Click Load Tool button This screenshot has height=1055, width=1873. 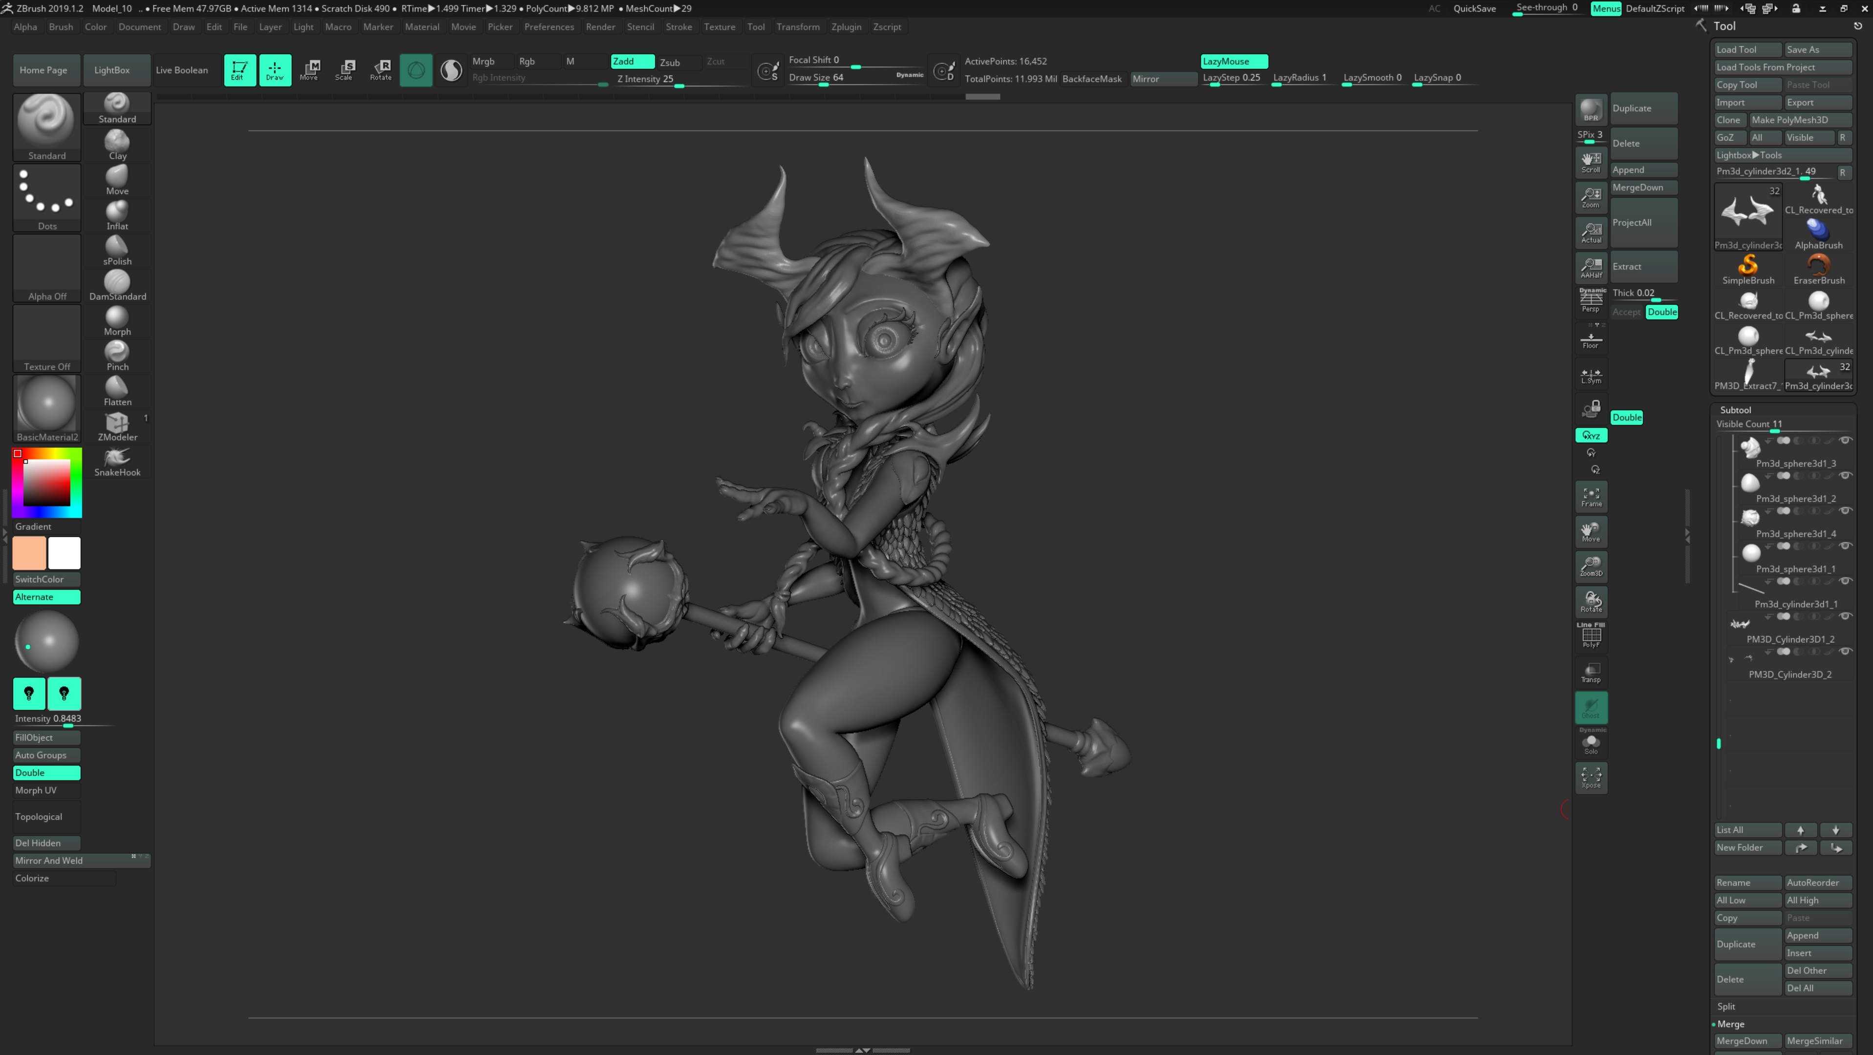point(1747,49)
